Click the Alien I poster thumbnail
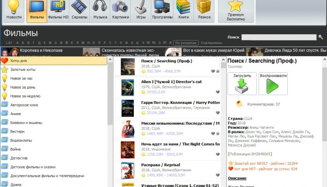The height and width of the screenshot is (187, 327). 128,87
